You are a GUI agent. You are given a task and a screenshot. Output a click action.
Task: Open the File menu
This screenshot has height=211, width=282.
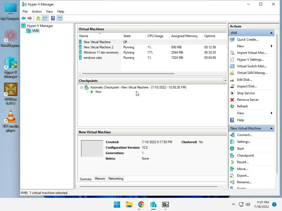tap(25, 12)
